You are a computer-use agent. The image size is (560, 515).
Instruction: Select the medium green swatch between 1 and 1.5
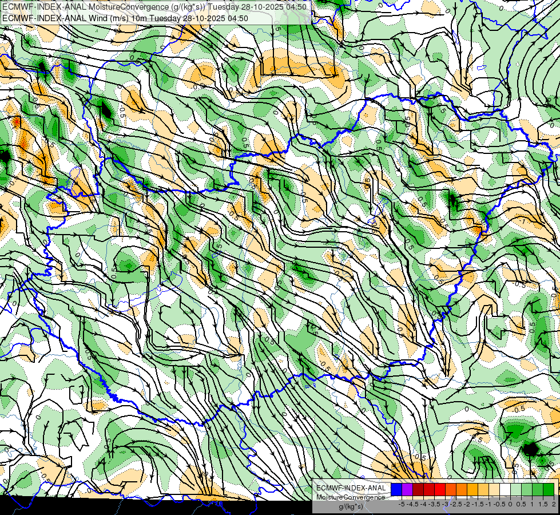pos(538,489)
